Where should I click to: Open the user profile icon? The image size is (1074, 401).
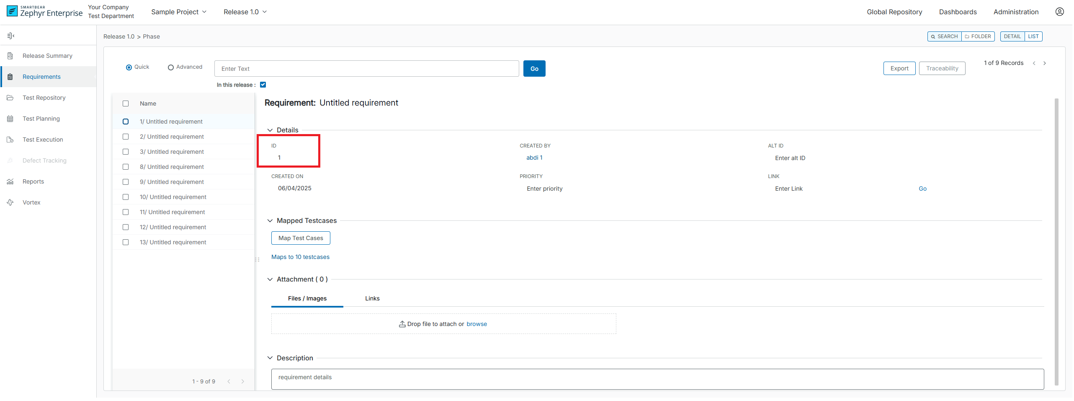point(1059,12)
